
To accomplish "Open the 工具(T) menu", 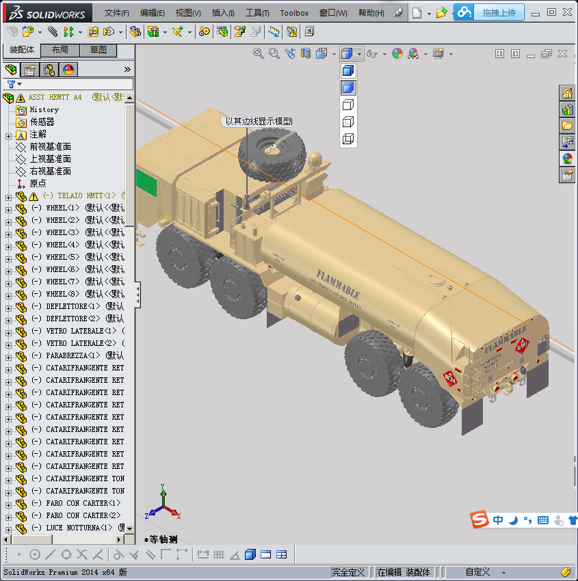I will click(257, 13).
